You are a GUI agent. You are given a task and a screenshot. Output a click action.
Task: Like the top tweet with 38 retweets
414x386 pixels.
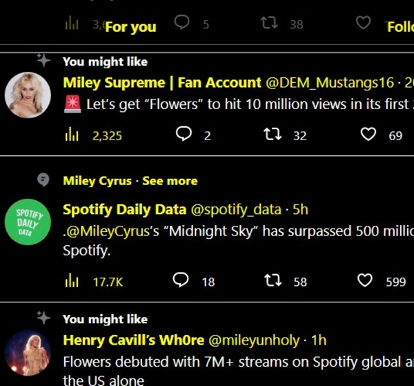click(363, 23)
